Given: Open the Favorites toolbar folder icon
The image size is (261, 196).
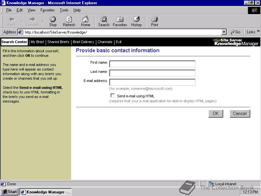Looking at the screenshot, I should click(120, 19).
